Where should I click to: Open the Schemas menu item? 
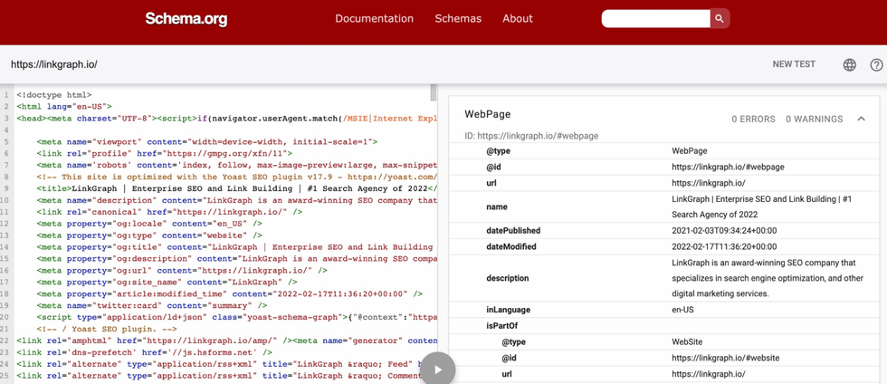(458, 18)
